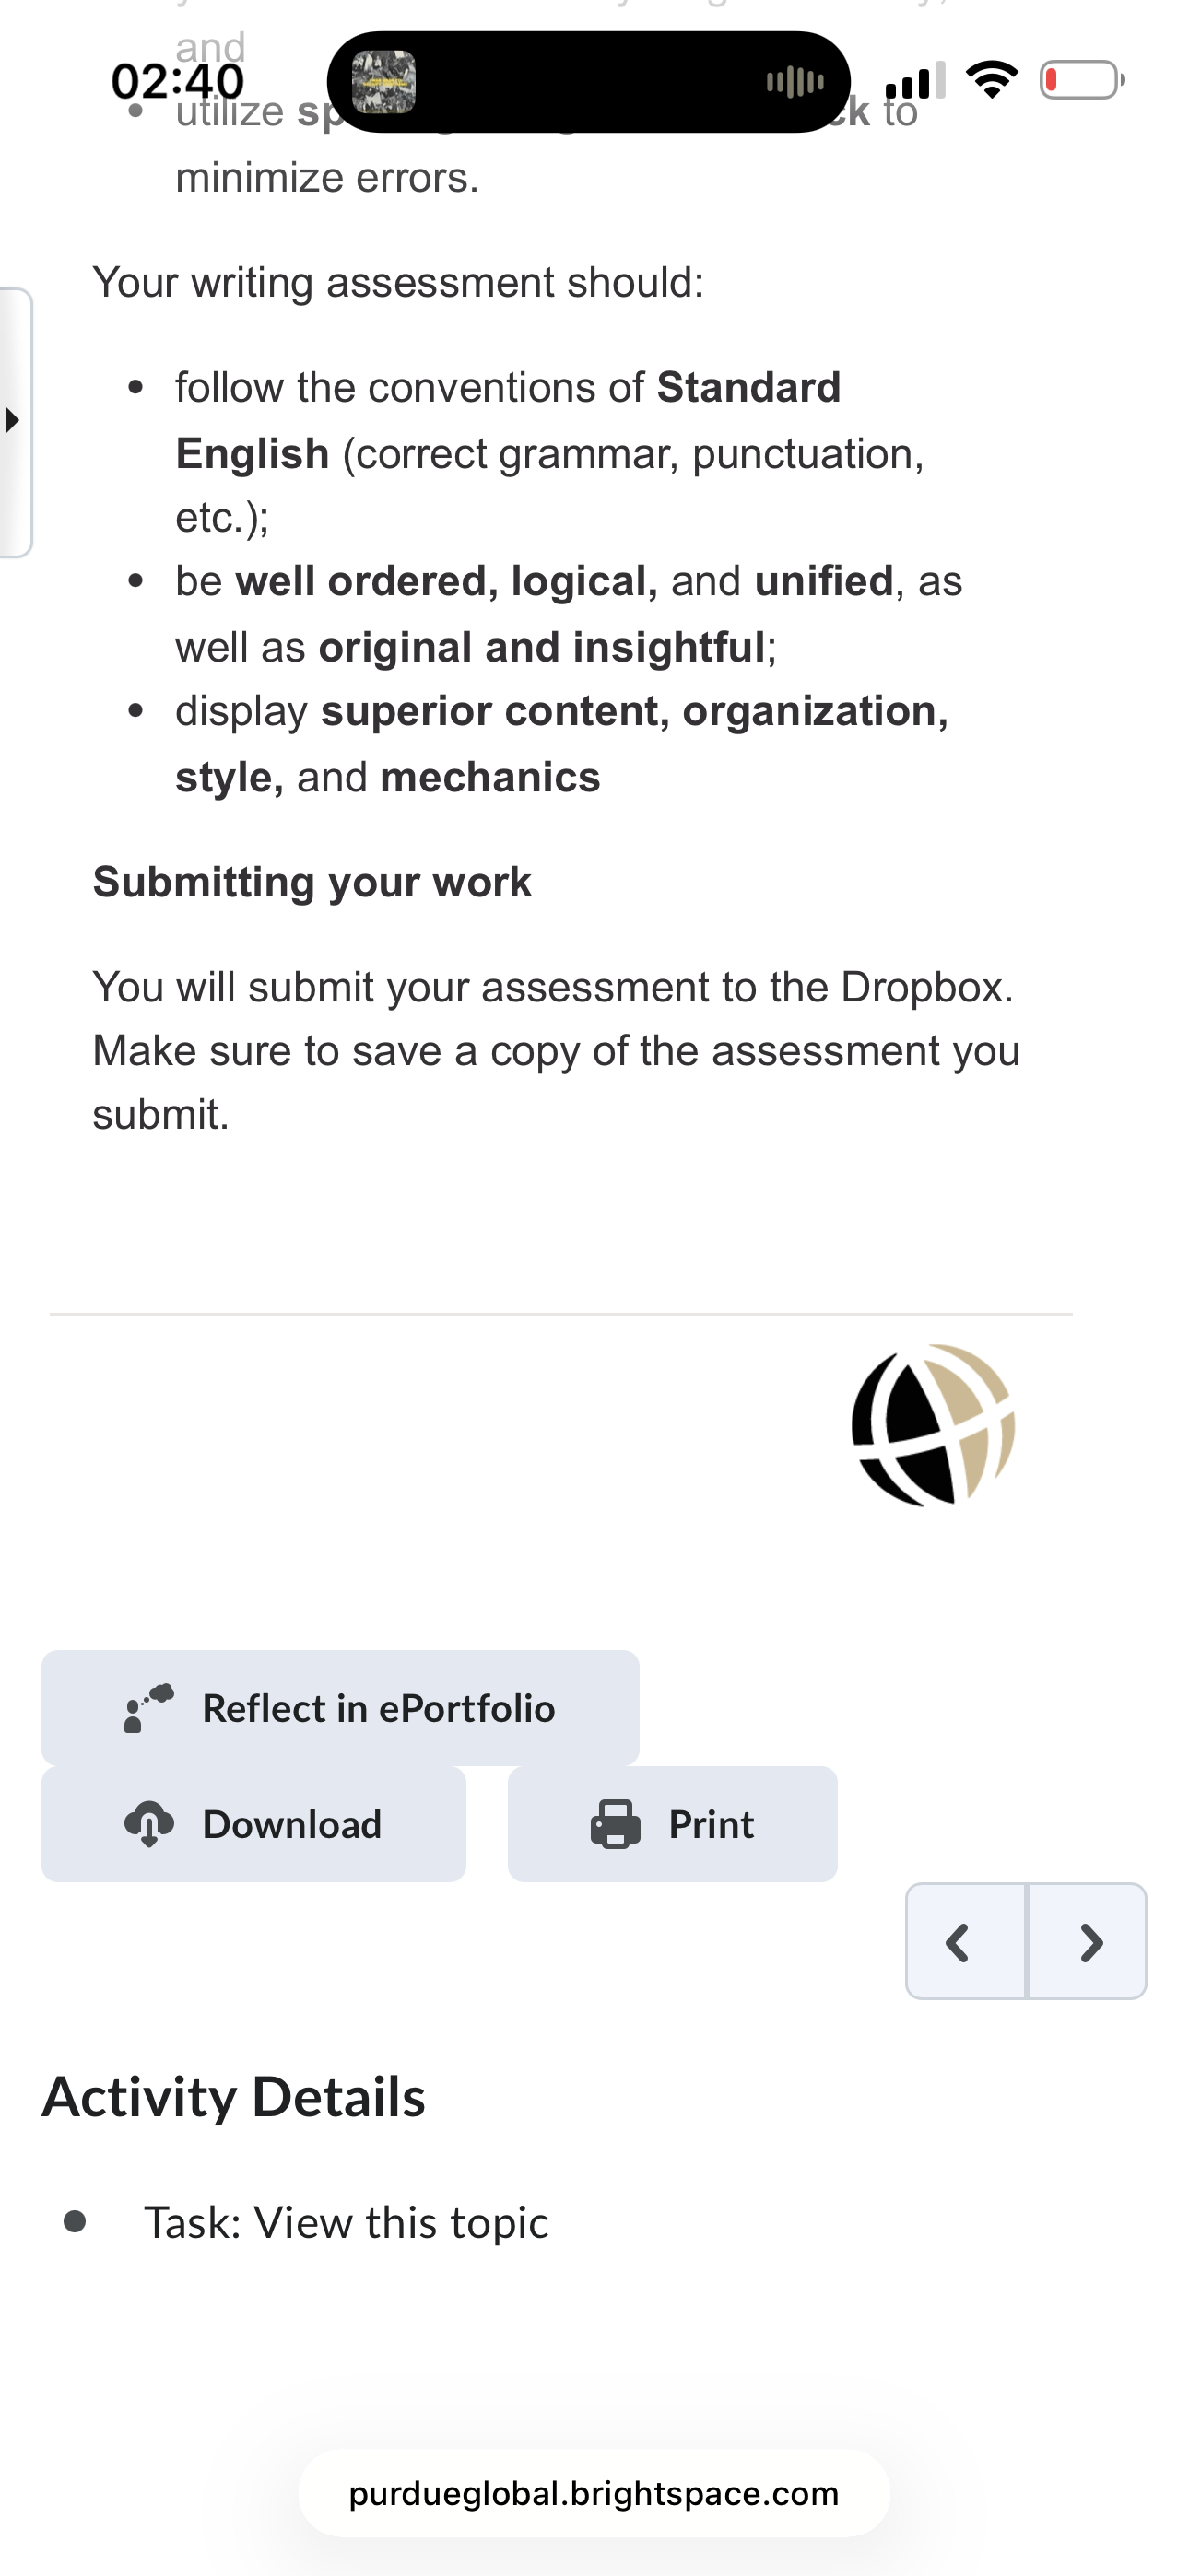
Task: Tap the Activity Details heading
Action: [233, 2097]
